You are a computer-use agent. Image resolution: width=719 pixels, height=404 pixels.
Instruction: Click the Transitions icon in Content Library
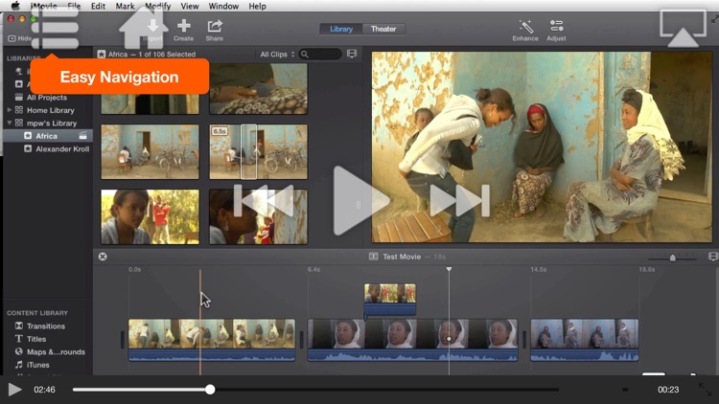19,326
